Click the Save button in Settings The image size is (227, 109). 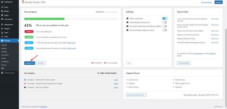pyautogui.click(x=129, y=63)
